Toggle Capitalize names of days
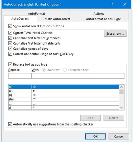This screenshot has width=133, height=142. [x=10, y=49]
